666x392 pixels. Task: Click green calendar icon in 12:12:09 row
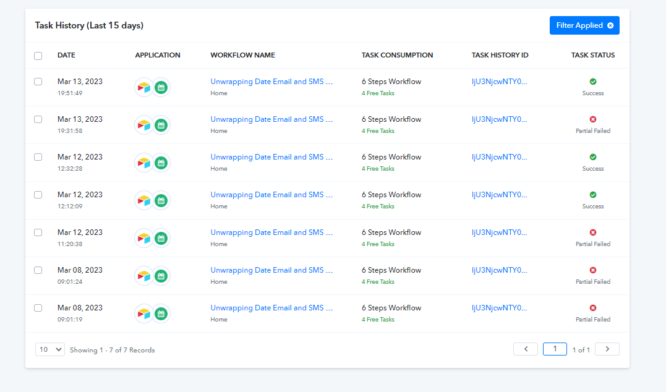161,200
